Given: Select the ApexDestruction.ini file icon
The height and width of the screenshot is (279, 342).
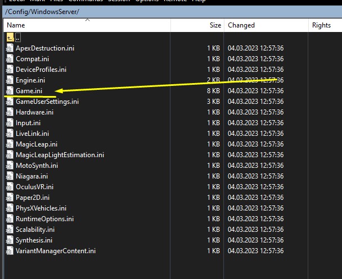Looking at the screenshot, I should (9, 48).
